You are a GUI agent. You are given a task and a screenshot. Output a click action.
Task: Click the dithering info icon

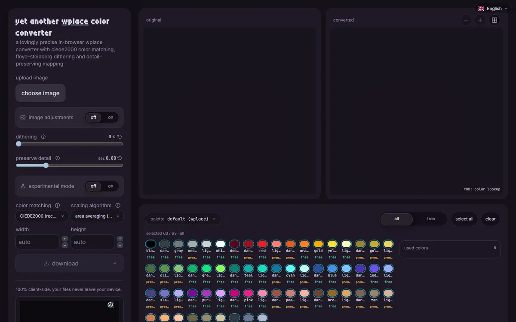[43, 137]
